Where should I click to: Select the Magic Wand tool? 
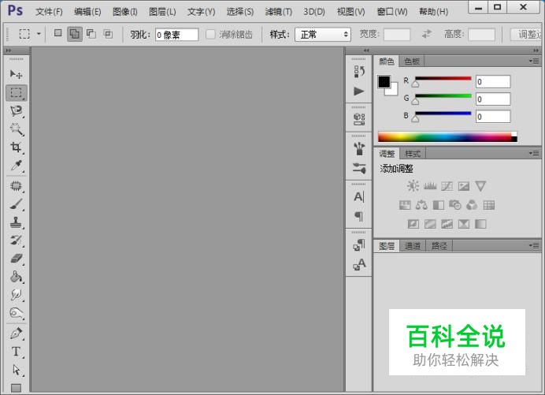(x=16, y=129)
